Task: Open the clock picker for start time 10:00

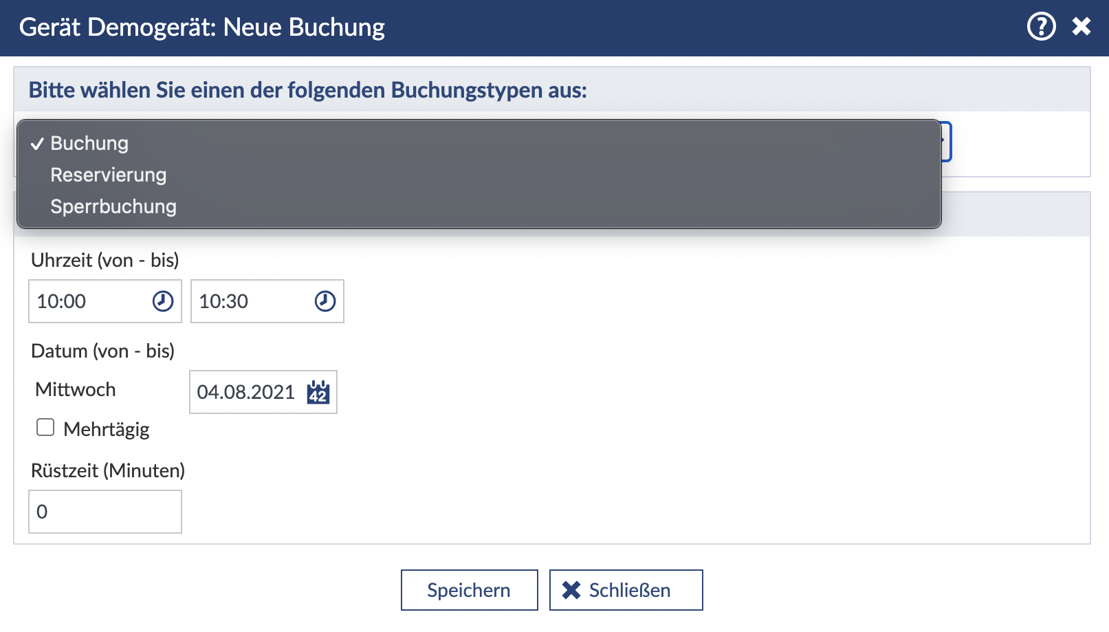Action: point(163,301)
